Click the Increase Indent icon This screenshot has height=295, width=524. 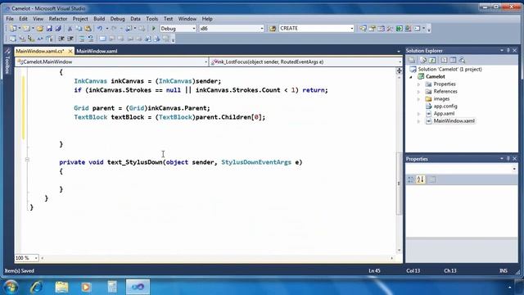tap(70, 39)
